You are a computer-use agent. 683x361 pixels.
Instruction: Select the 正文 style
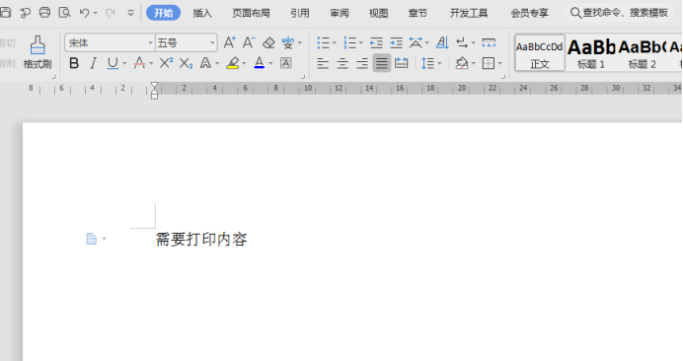point(540,53)
